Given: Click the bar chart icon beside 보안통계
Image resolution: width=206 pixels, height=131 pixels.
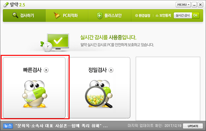Looking at the screenshot, I should (157, 16).
